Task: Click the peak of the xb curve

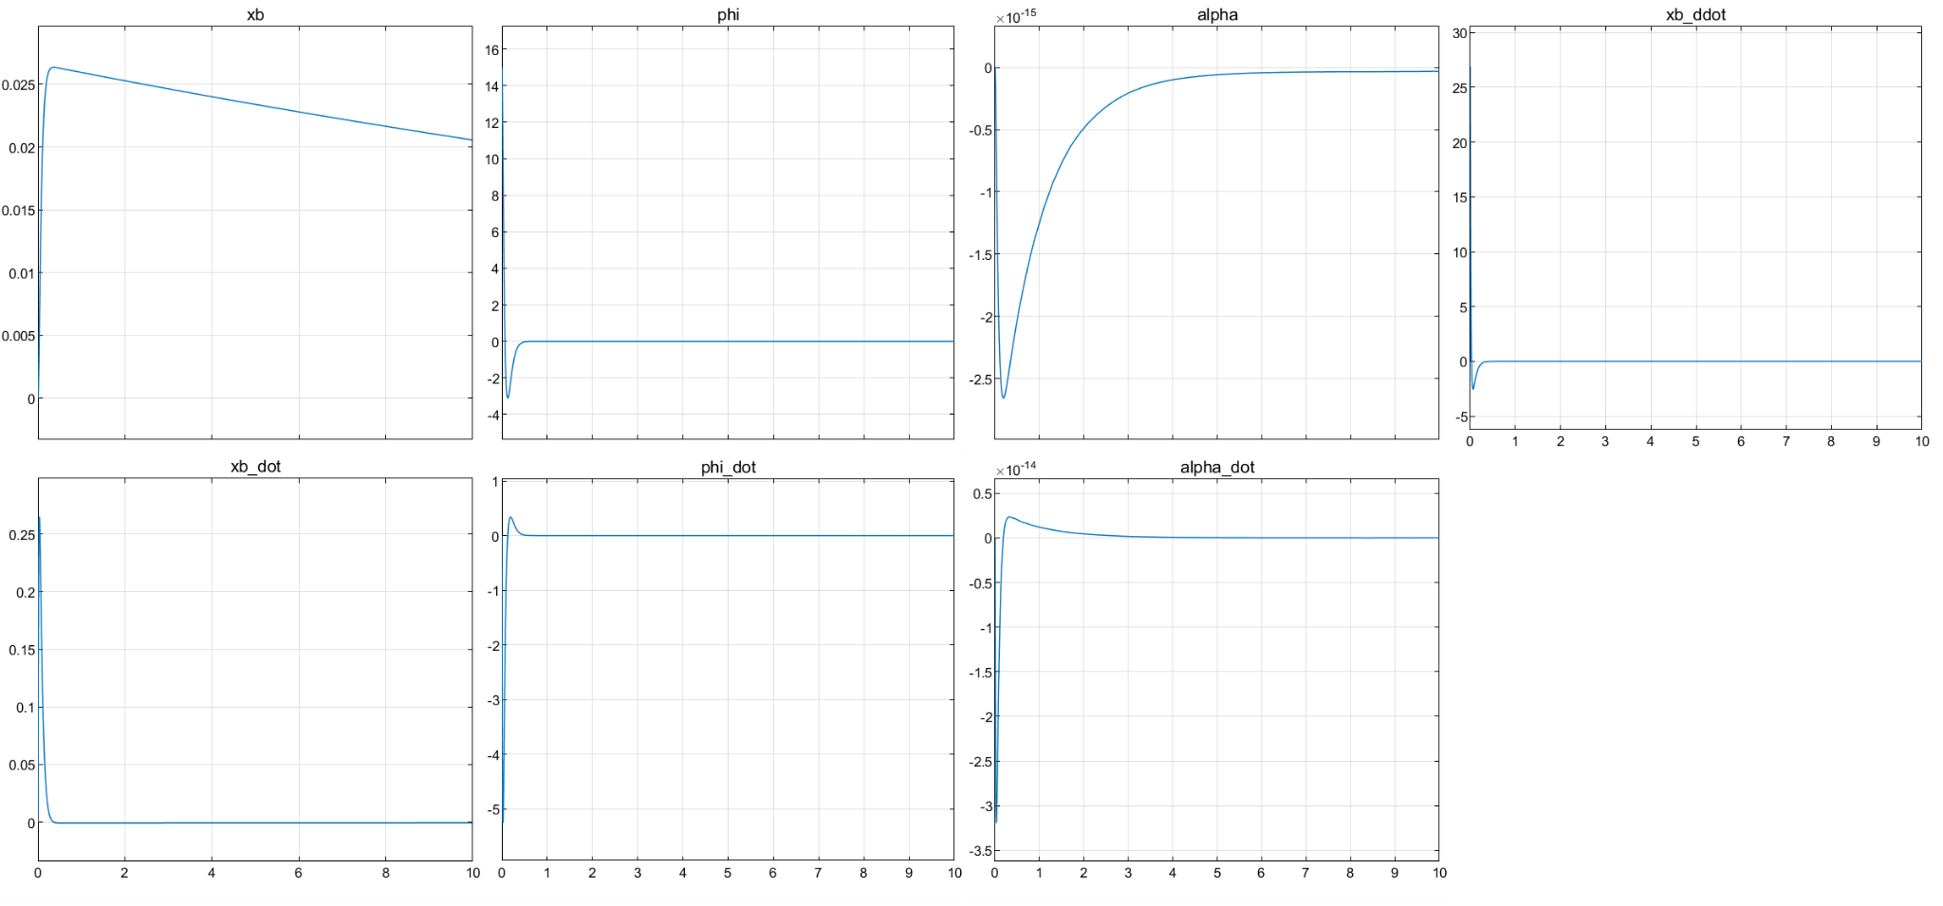Action: (52, 67)
